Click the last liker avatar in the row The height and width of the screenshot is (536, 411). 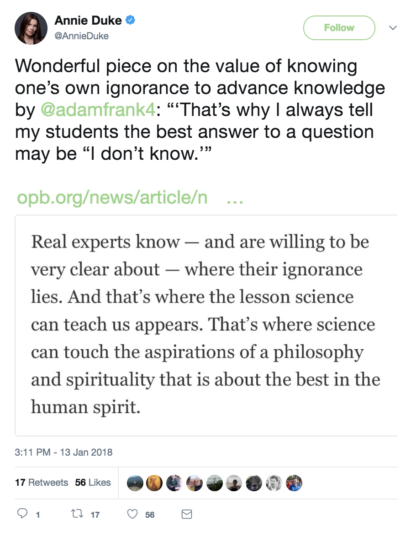click(294, 483)
